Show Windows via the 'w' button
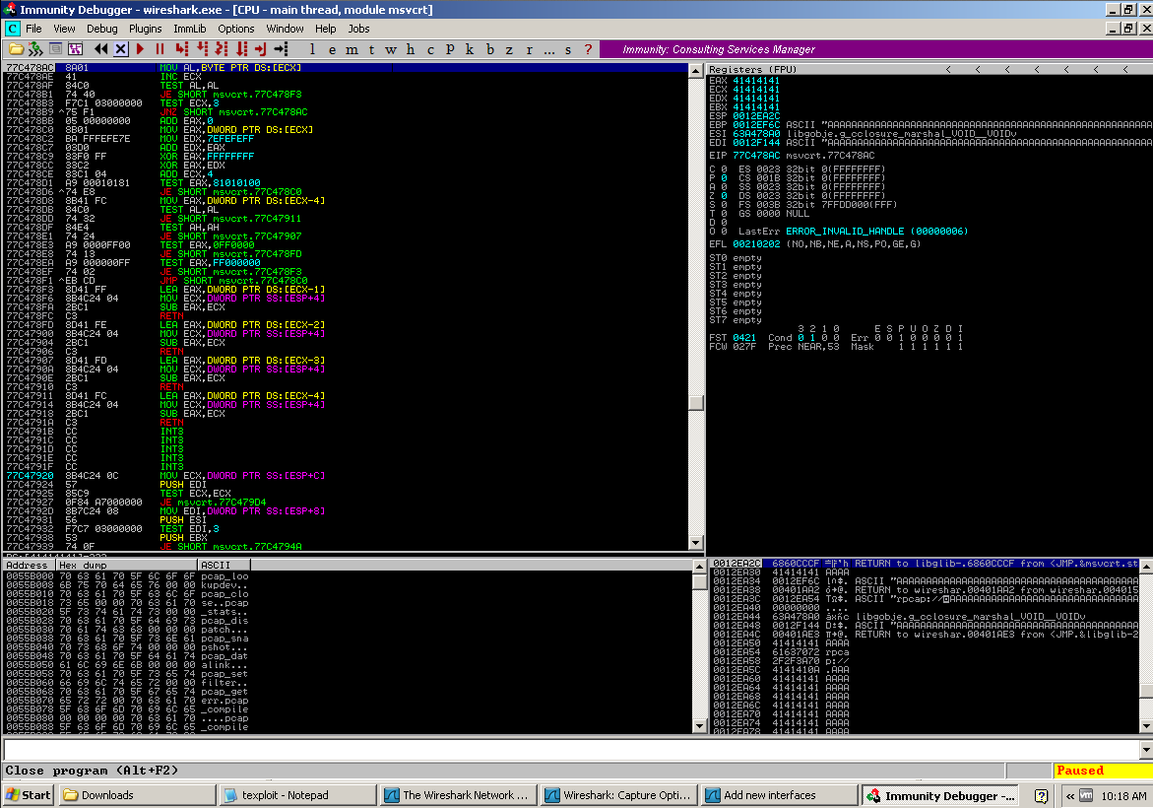The height and width of the screenshot is (808, 1153). [x=391, y=49]
